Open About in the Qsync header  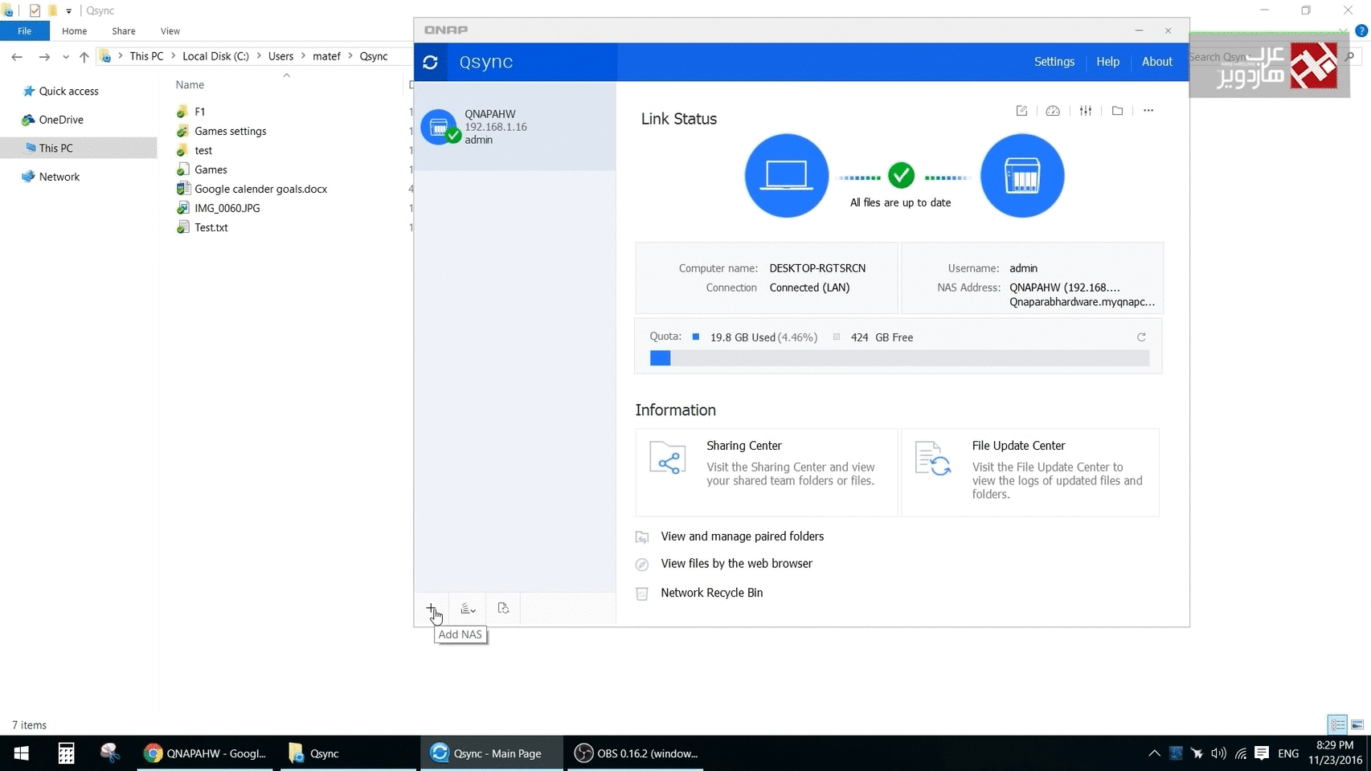pos(1157,62)
